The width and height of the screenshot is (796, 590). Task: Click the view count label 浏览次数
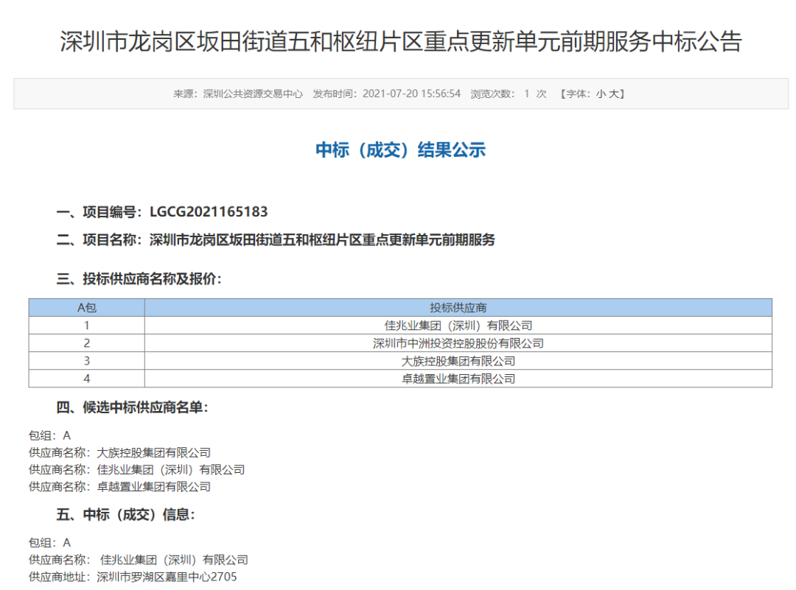(492, 94)
